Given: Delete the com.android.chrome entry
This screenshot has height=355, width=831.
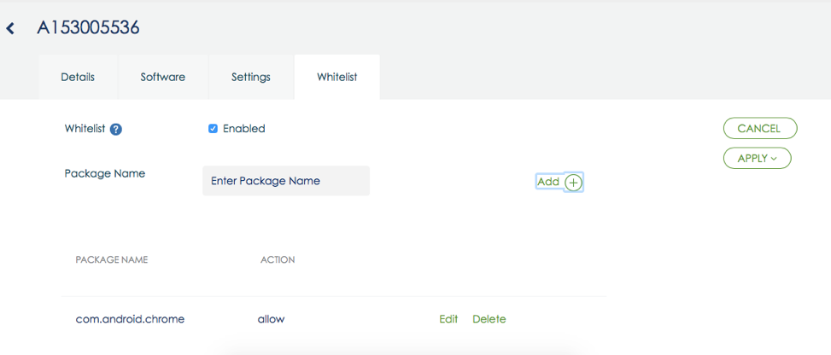Looking at the screenshot, I should pyautogui.click(x=489, y=319).
